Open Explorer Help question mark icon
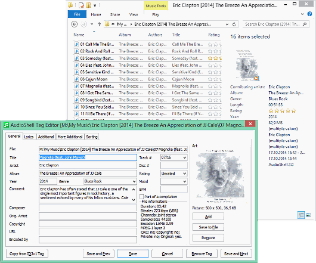 309,14
